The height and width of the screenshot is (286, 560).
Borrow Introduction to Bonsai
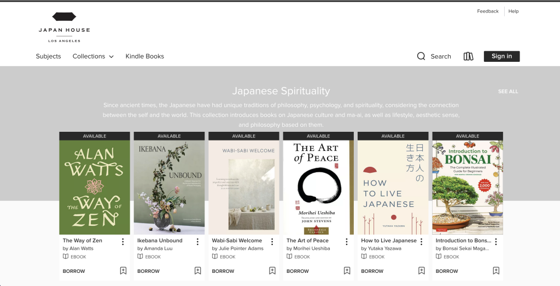coord(447,271)
